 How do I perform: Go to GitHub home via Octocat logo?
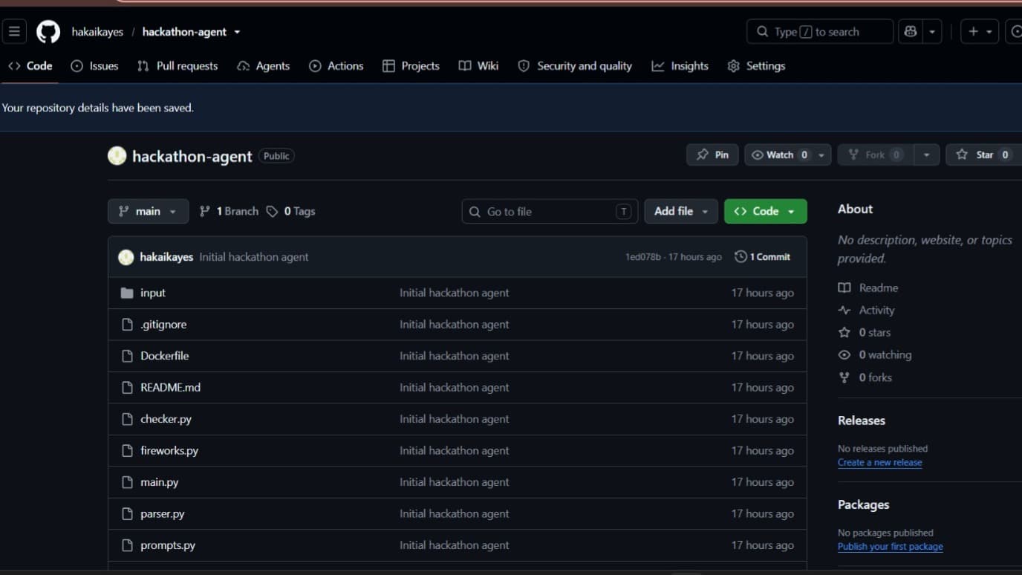[x=48, y=32]
